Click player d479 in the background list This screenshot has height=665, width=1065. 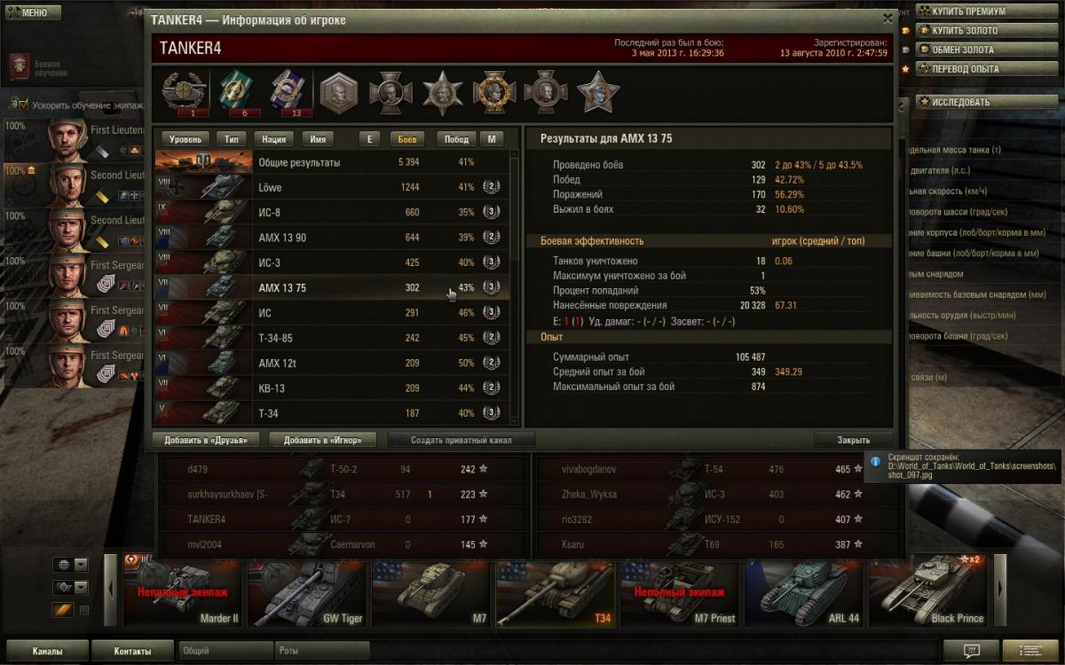pos(197,469)
